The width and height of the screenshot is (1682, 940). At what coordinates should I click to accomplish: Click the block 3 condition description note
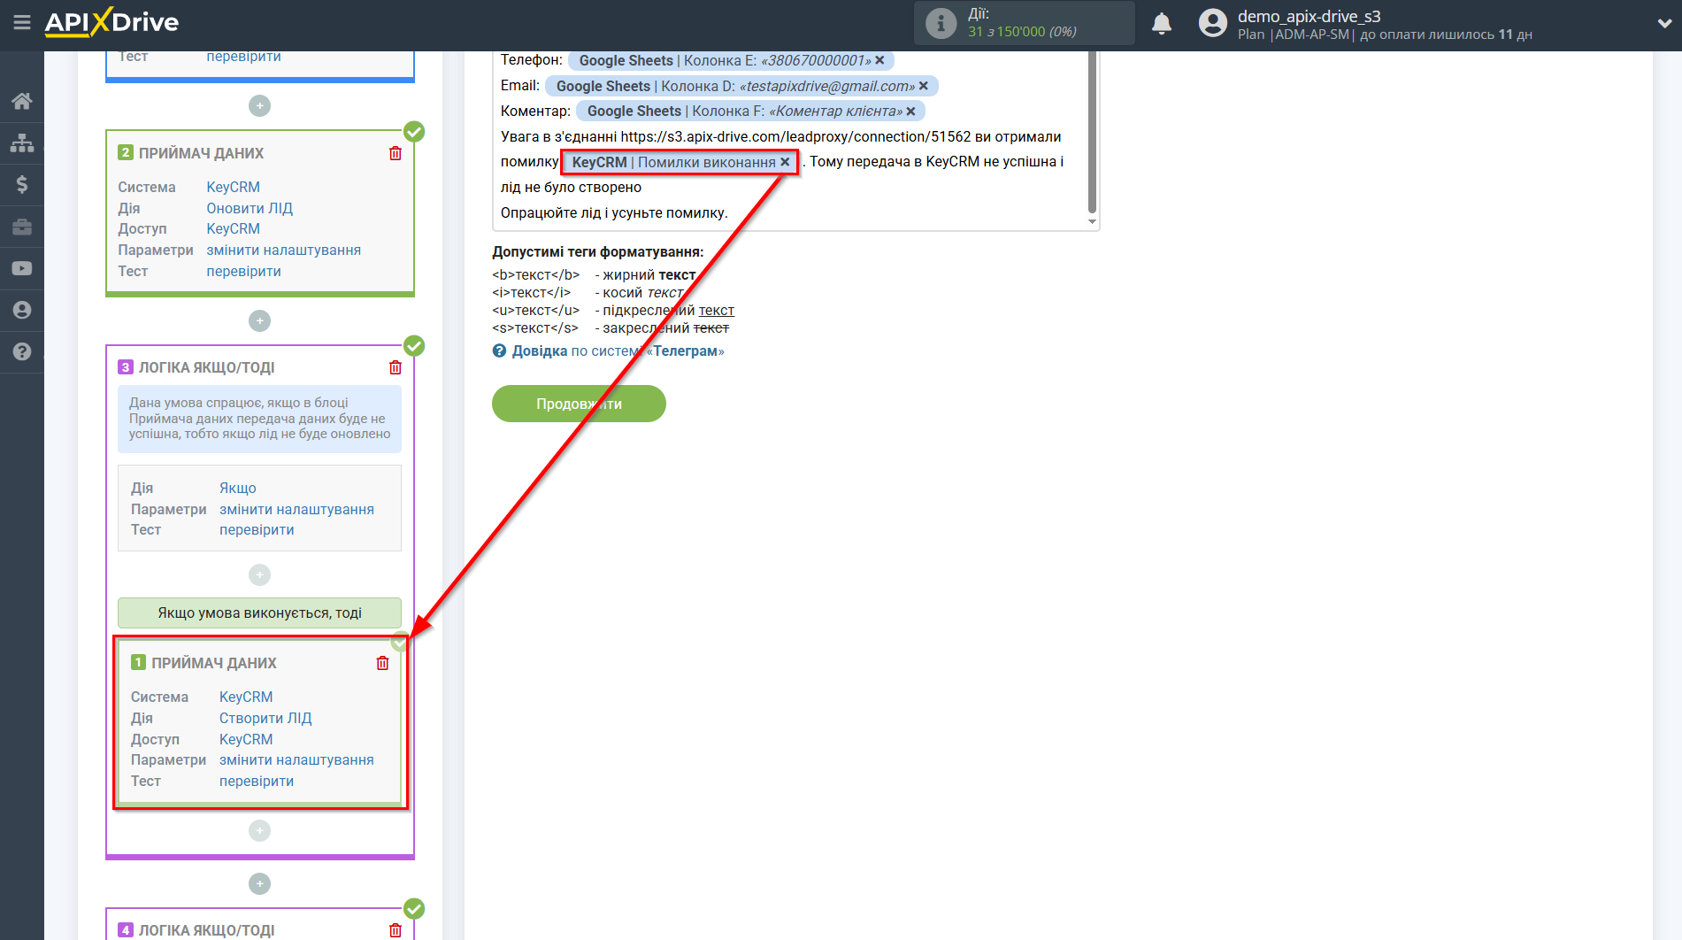259,419
